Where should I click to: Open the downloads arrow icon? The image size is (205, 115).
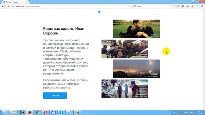click(x=188, y=6)
